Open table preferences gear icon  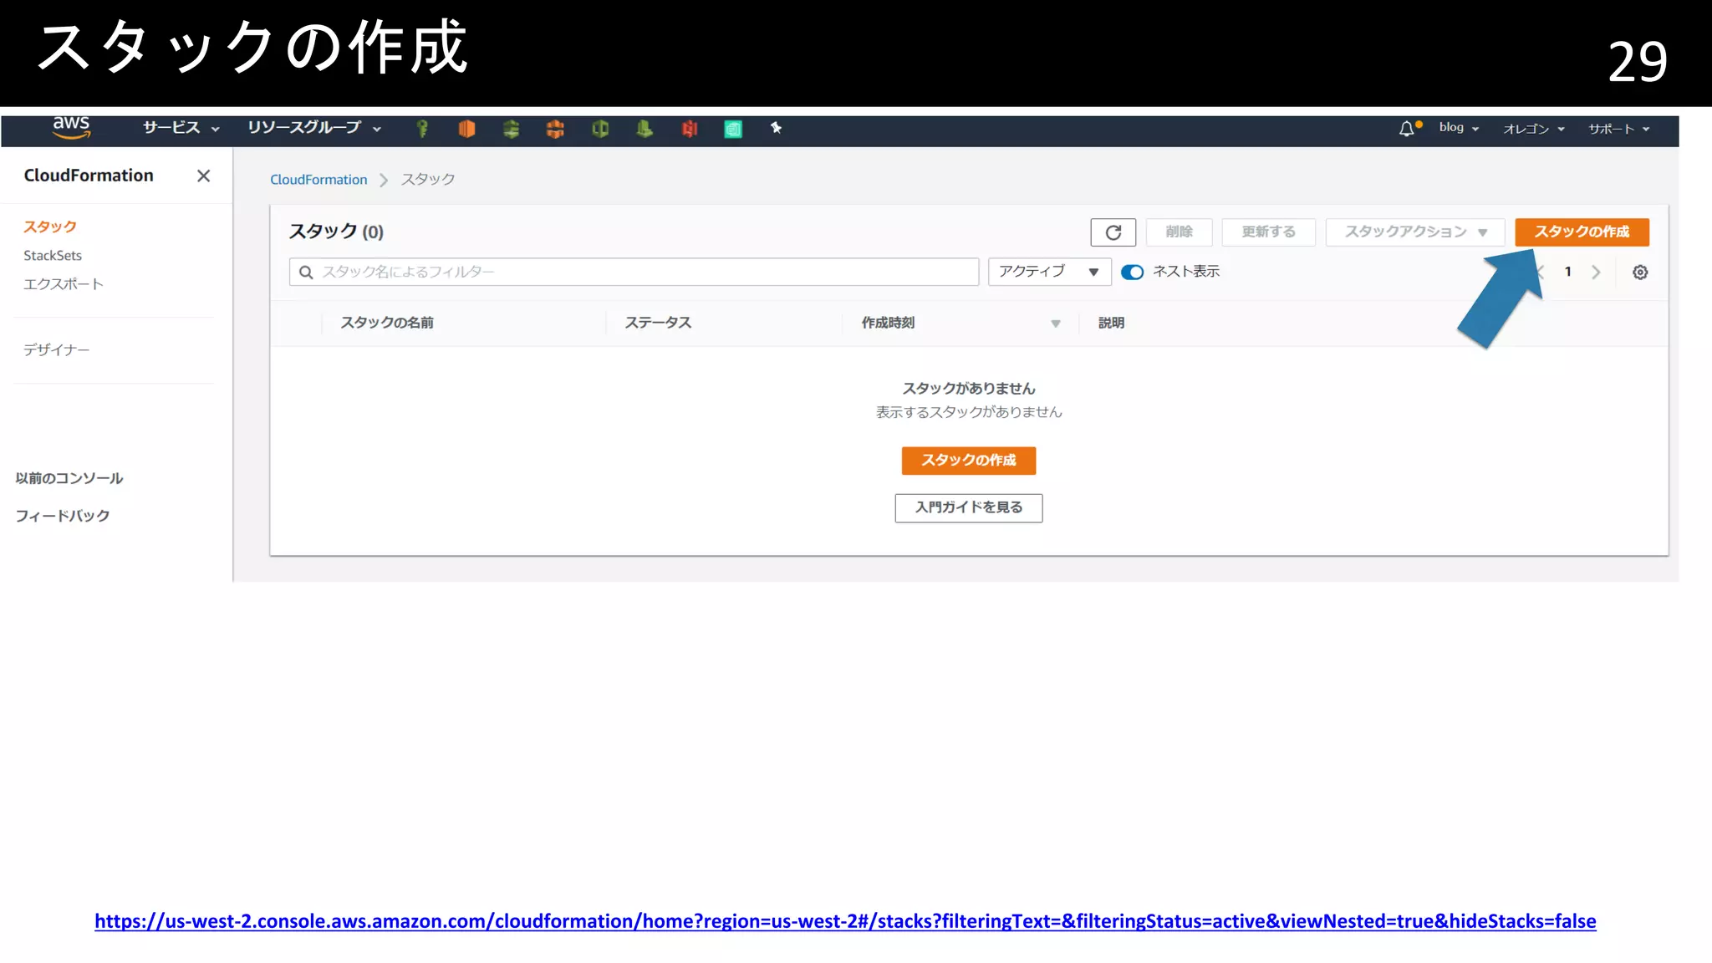pos(1640,273)
